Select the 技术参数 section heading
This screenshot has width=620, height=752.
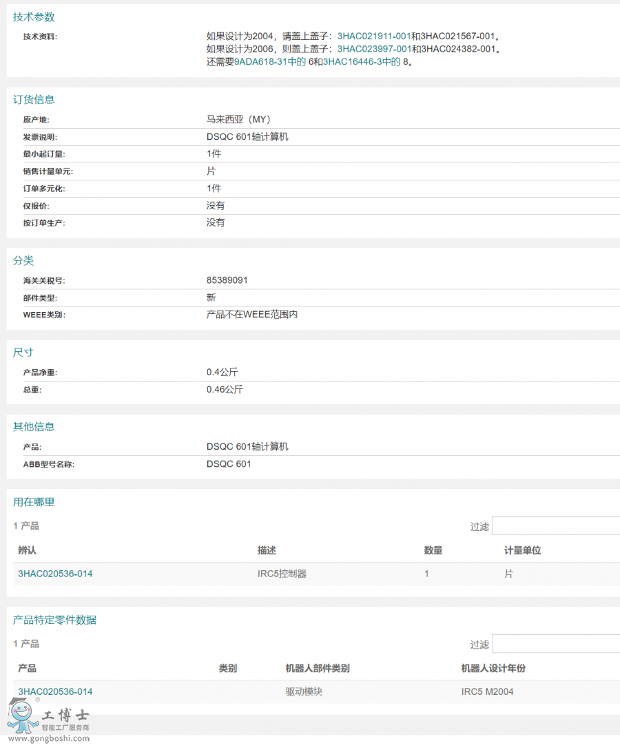coord(34,17)
